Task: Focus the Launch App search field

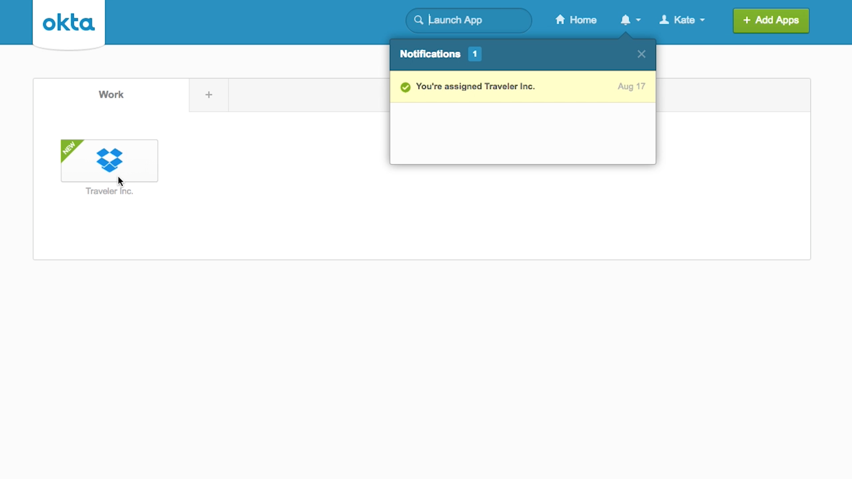Action: [478, 20]
